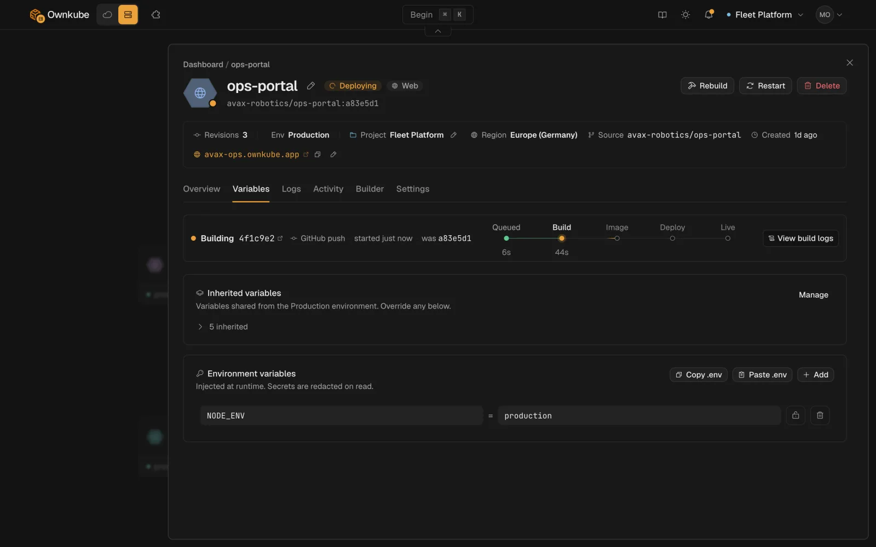Focus the NODE_ENV key field
Image resolution: width=876 pixels, height=547 pixels.
(342, 416)
